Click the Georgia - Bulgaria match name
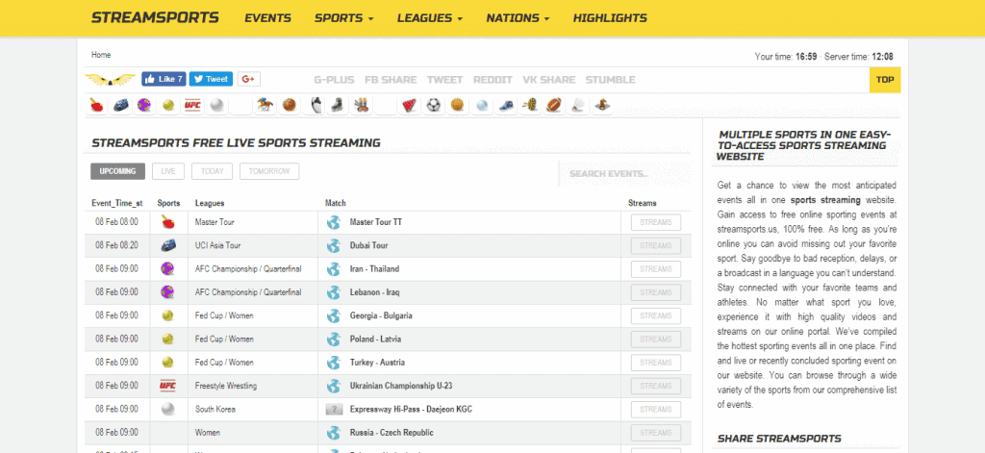Image resolution: width=985 pixels, height=453 pixels. click(x=381, y=316)
